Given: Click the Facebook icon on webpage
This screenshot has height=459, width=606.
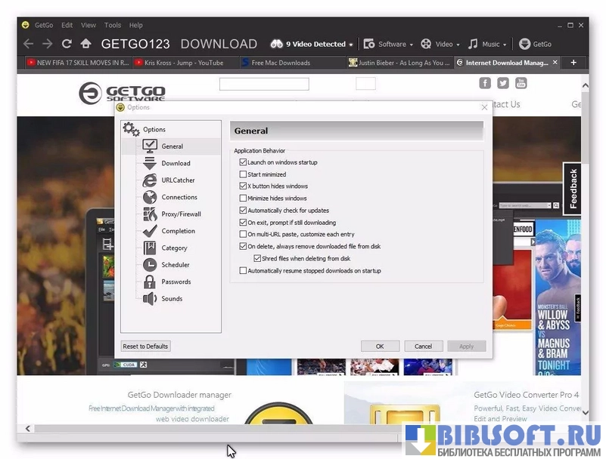Looking at the screenshot, I should pos(485,83).
